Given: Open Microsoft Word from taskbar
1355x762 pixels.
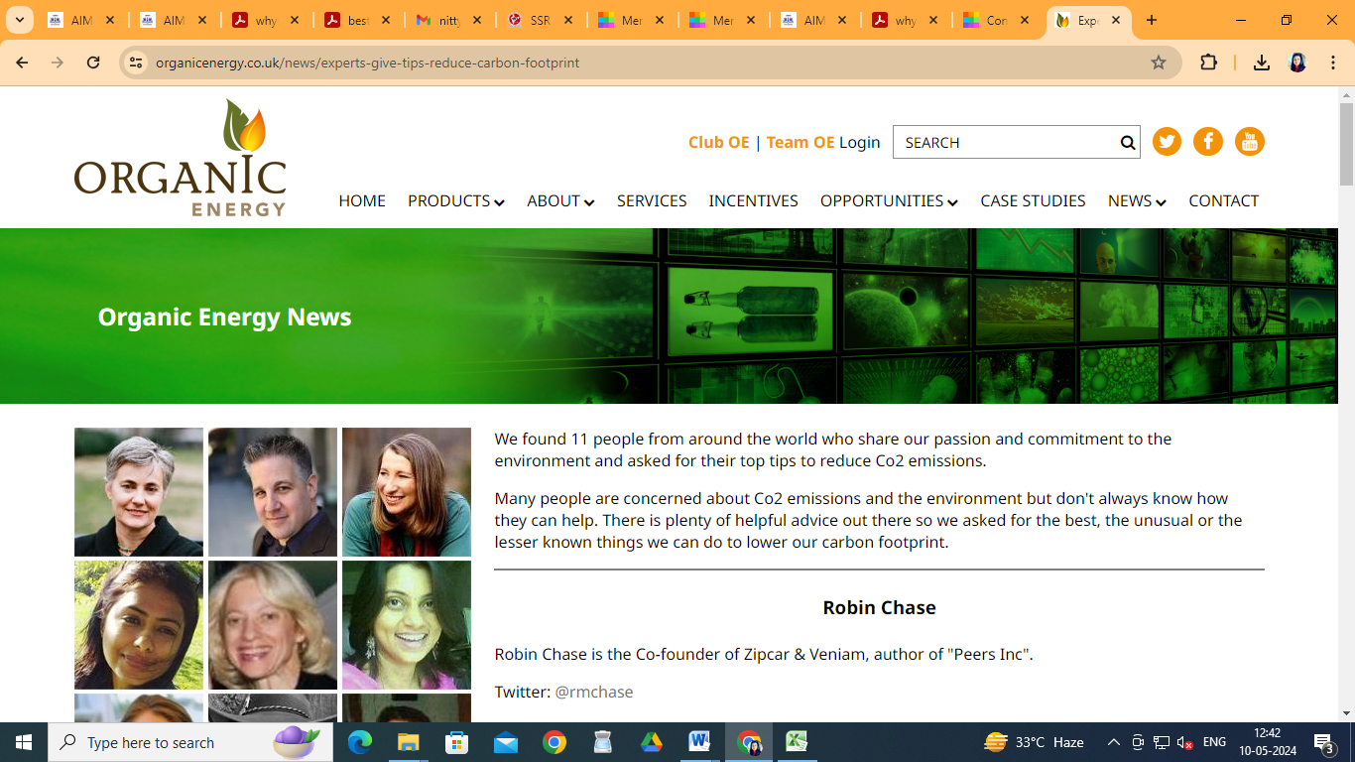Looking at the screenshot, I should [x=699, y=742].
